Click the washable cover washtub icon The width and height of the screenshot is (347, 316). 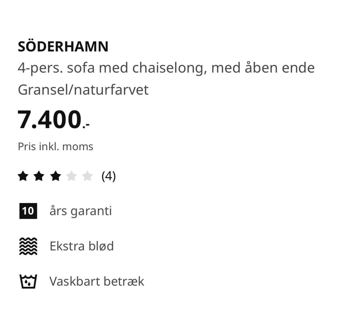(x=28, y=281)
